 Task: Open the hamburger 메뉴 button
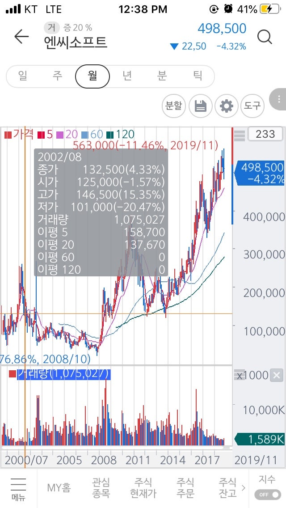point(18,489)
